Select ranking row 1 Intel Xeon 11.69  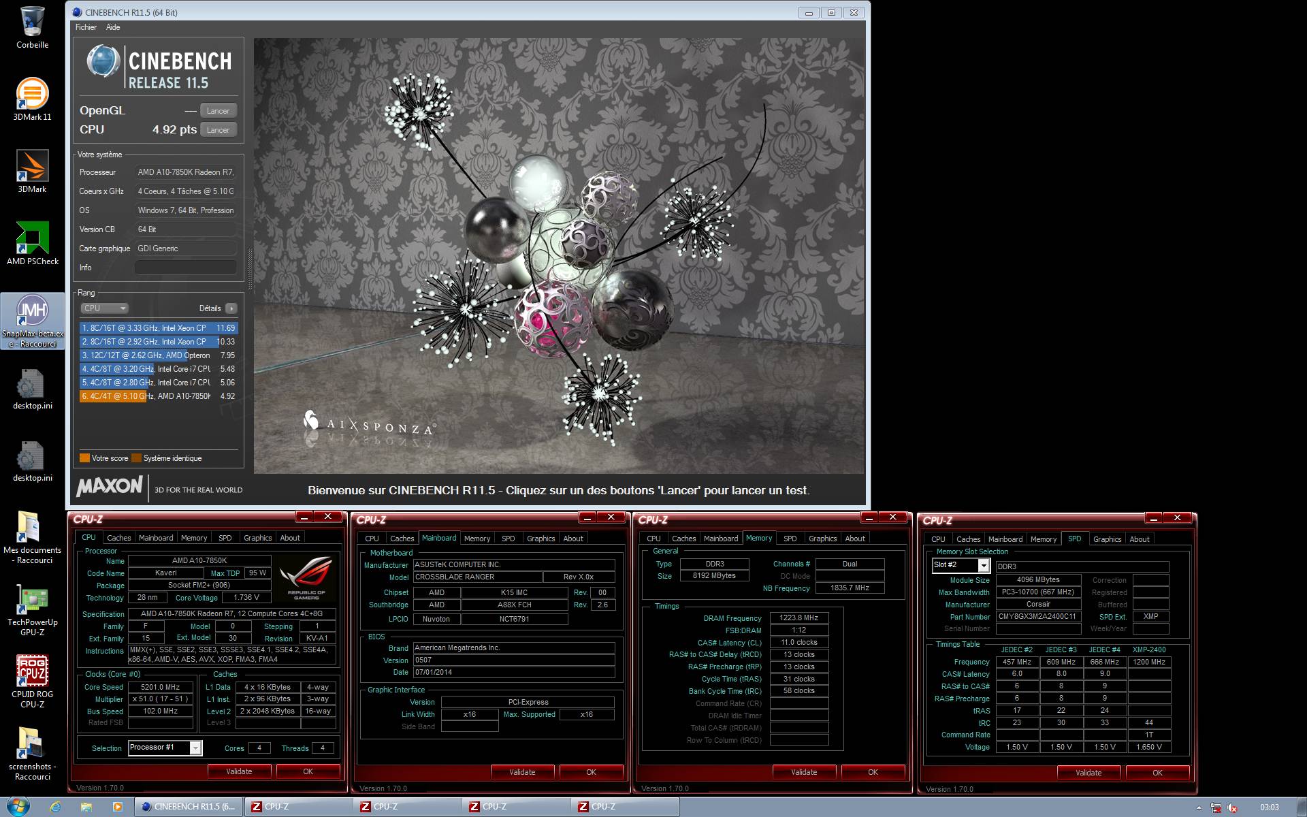click(x=159, y=328)
